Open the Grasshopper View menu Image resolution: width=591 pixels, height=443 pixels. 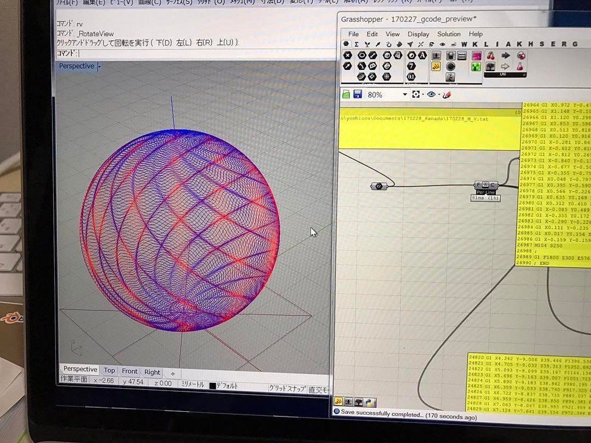[x=392, y=34]
